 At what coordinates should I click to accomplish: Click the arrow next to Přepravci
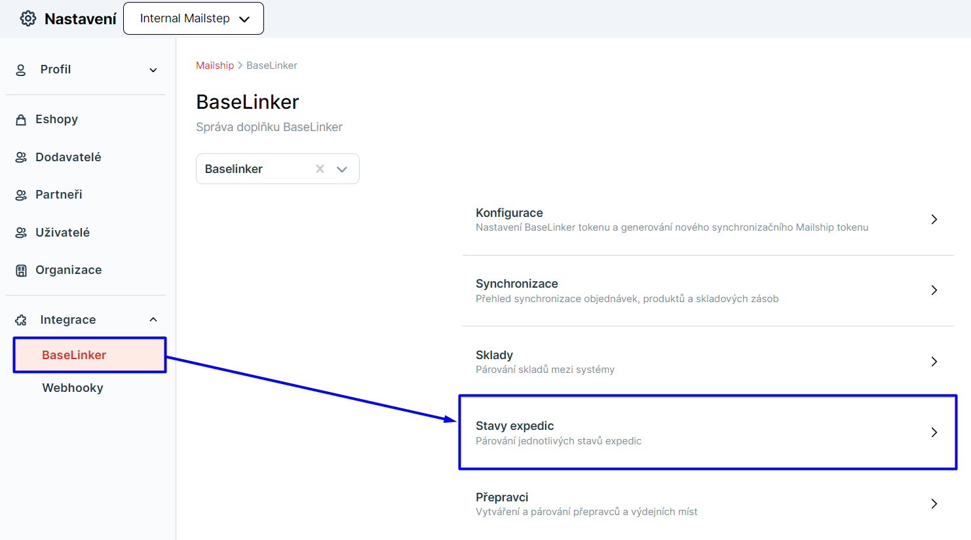(x=934, y=504)
